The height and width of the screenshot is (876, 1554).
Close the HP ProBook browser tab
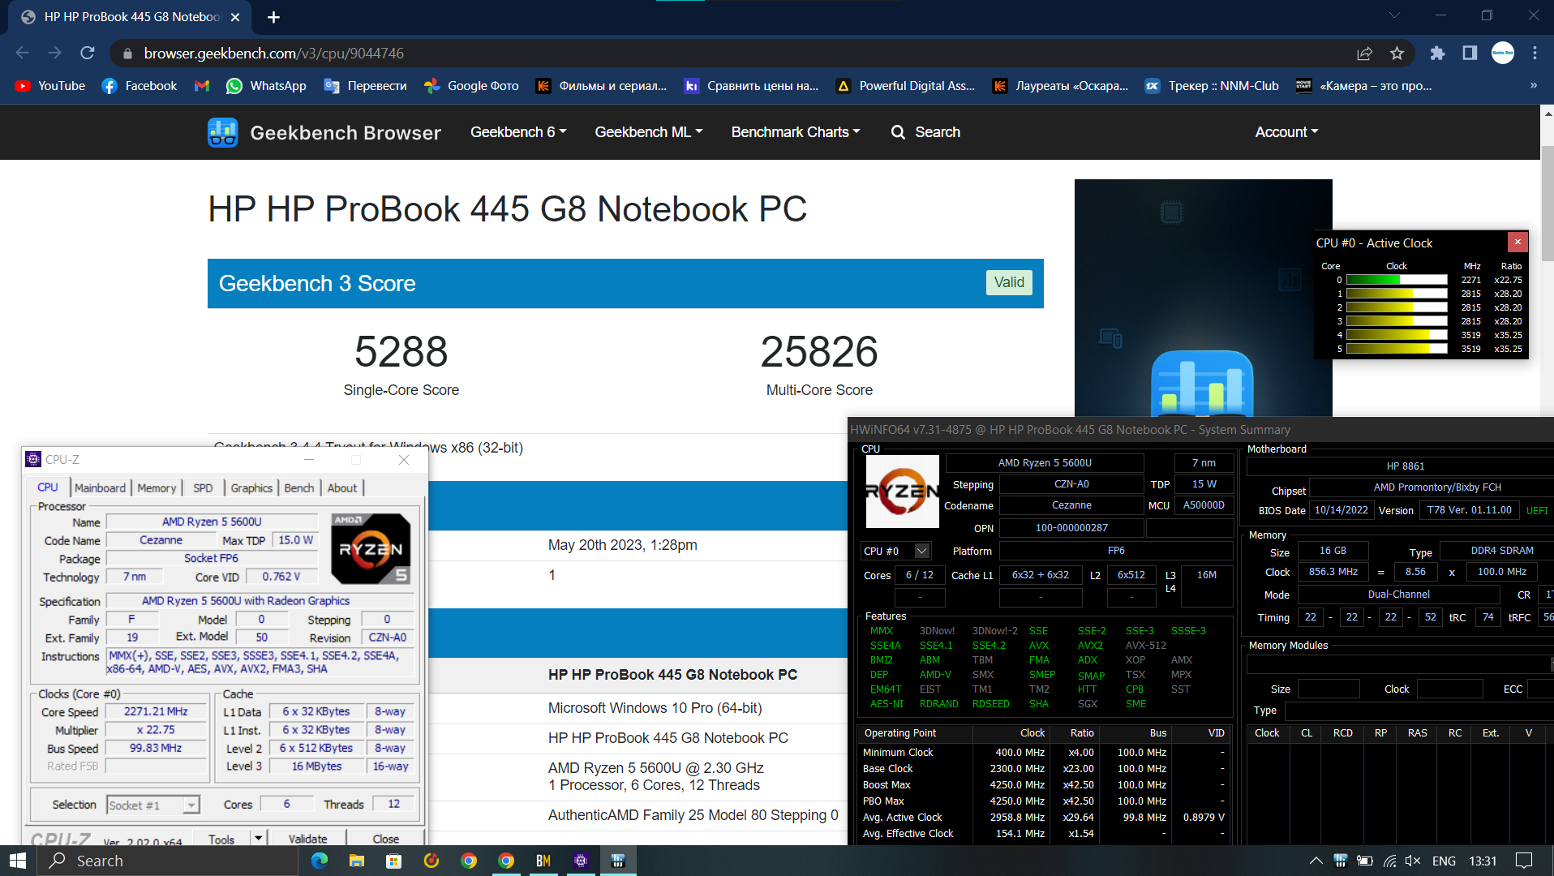235,17
